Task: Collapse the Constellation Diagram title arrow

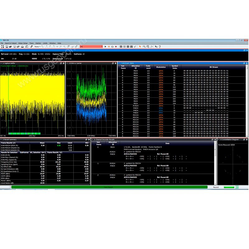Action: tap(219, 139)
